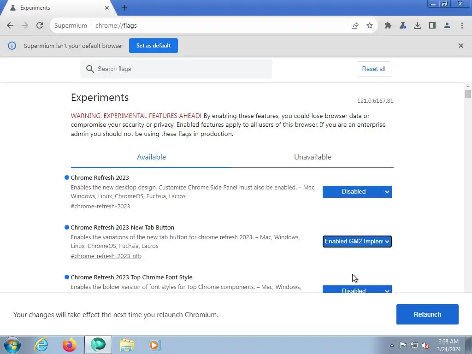Screen dimensions: 472x354
Task: Click the Experiments page heading
Action: (x=100, y=98)
